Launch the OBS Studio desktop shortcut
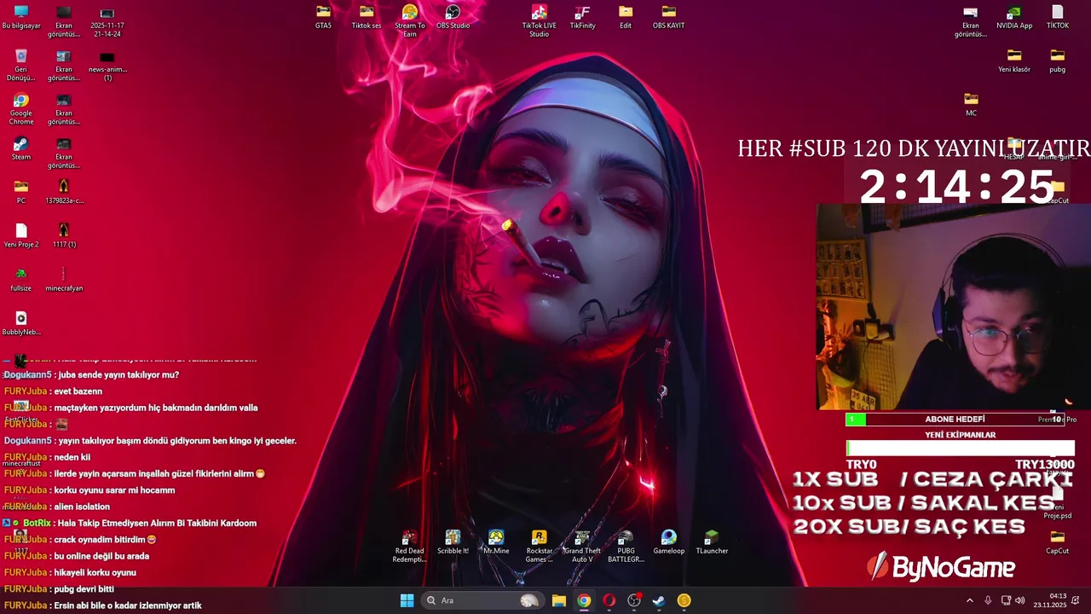Image resolution: width=1091 pixels, height=614 pixels. tap(453, 17)
